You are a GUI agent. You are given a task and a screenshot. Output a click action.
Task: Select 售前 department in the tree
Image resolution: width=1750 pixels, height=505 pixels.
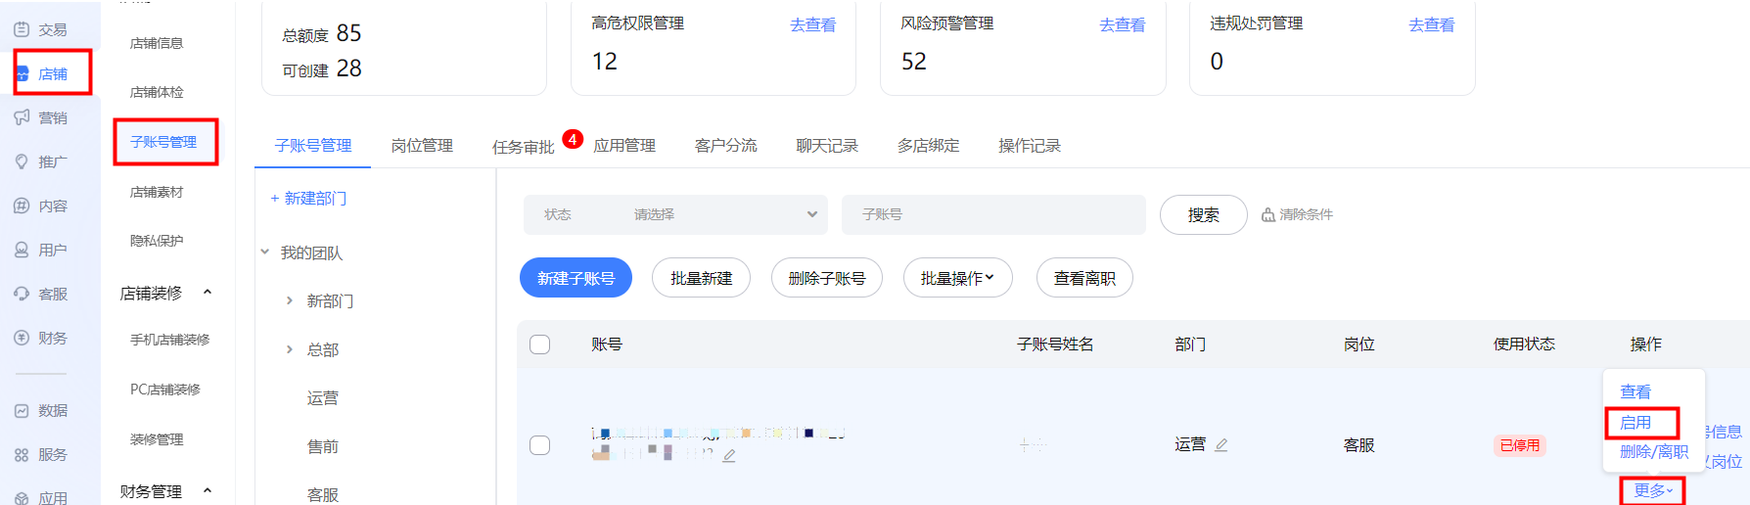(x=323, y=446)
